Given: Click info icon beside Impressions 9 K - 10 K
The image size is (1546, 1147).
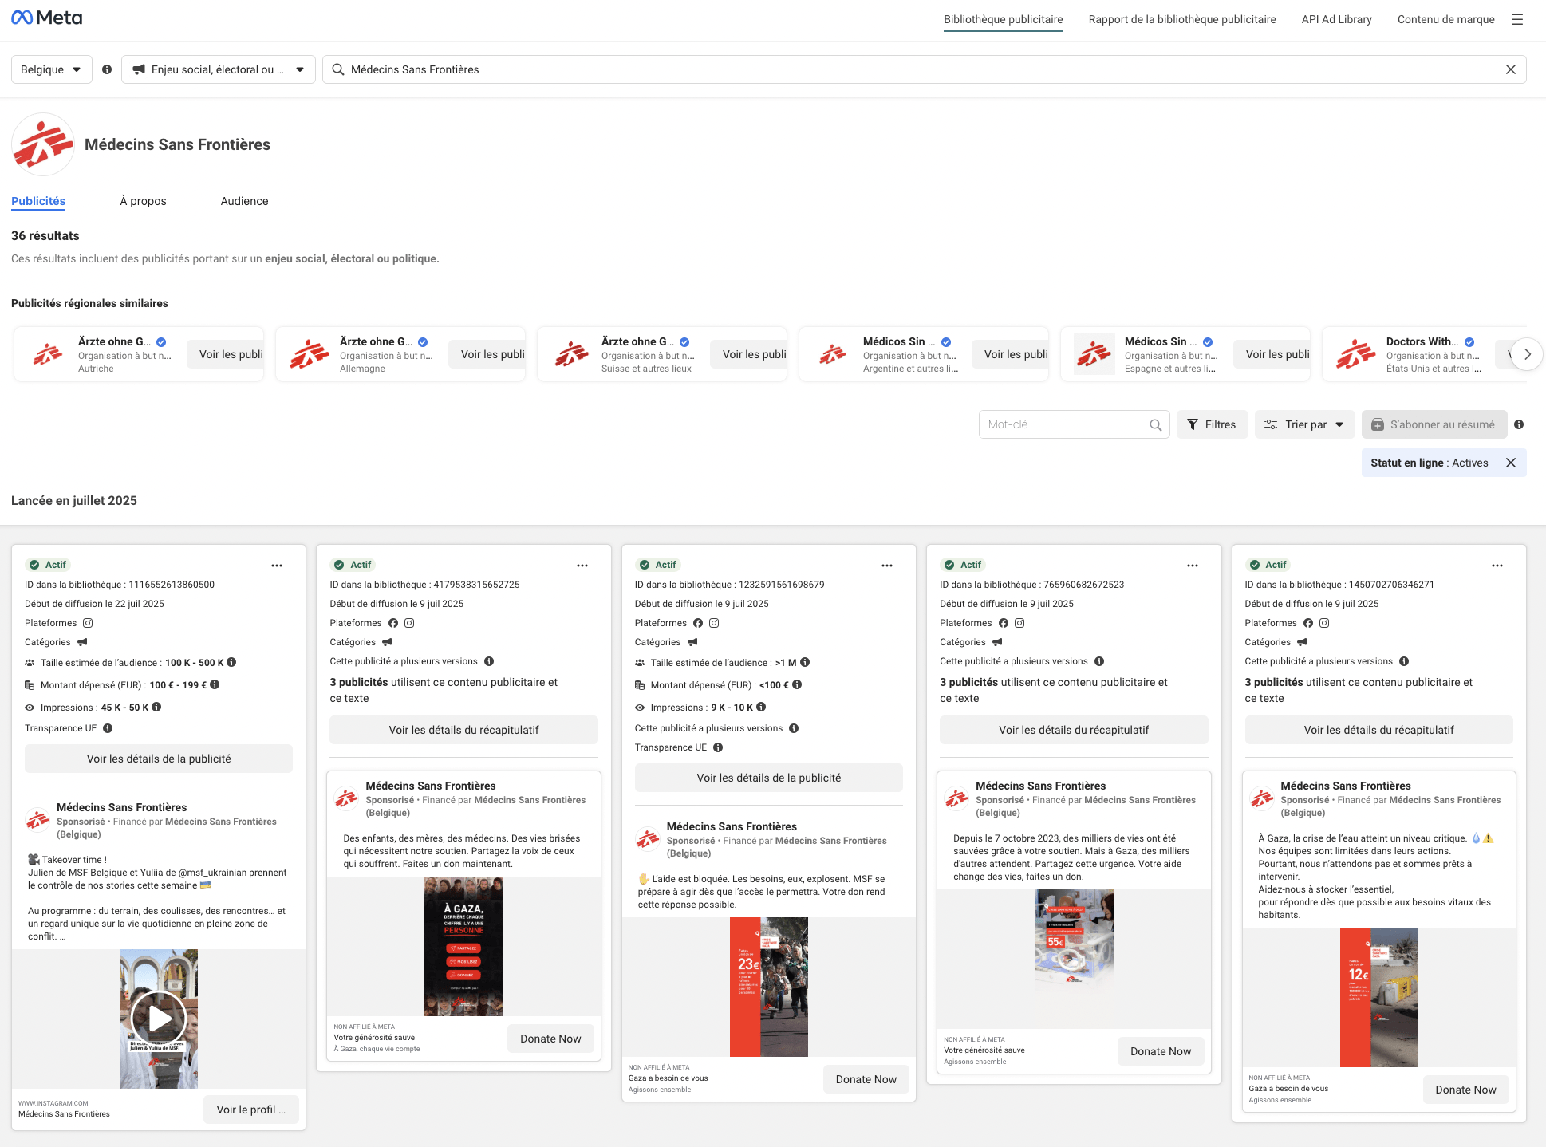Looking at the screenshot, I should 761,707.
